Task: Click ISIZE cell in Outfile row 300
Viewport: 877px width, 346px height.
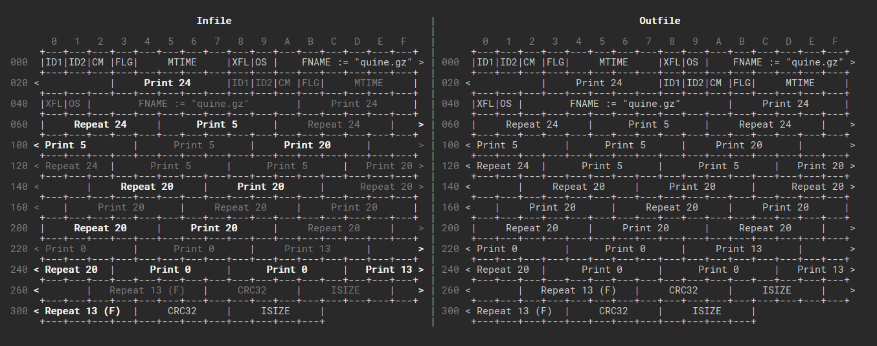Action: [707, 311]
